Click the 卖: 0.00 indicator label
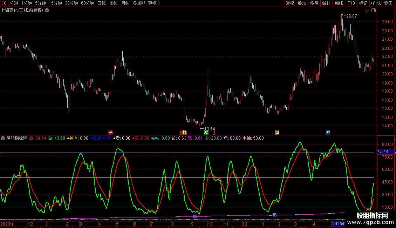The width and height of the screenshot is (396, 228). 122,138
